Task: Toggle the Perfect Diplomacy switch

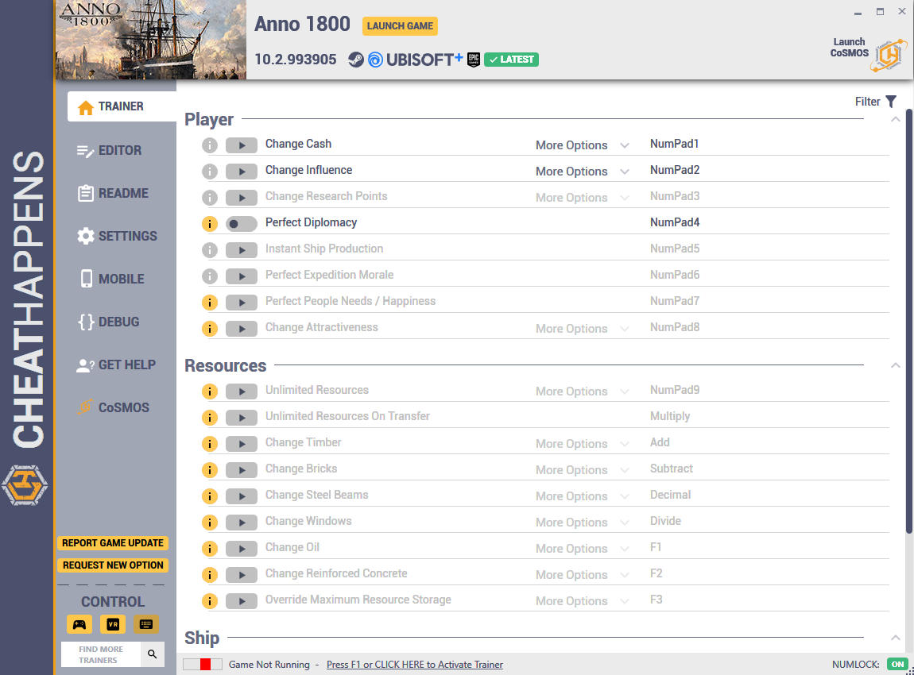Action: [242, 224]
